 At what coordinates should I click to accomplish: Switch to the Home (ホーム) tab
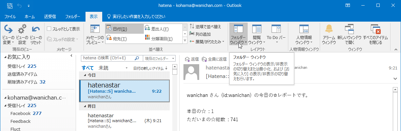(x=30, y=16)
